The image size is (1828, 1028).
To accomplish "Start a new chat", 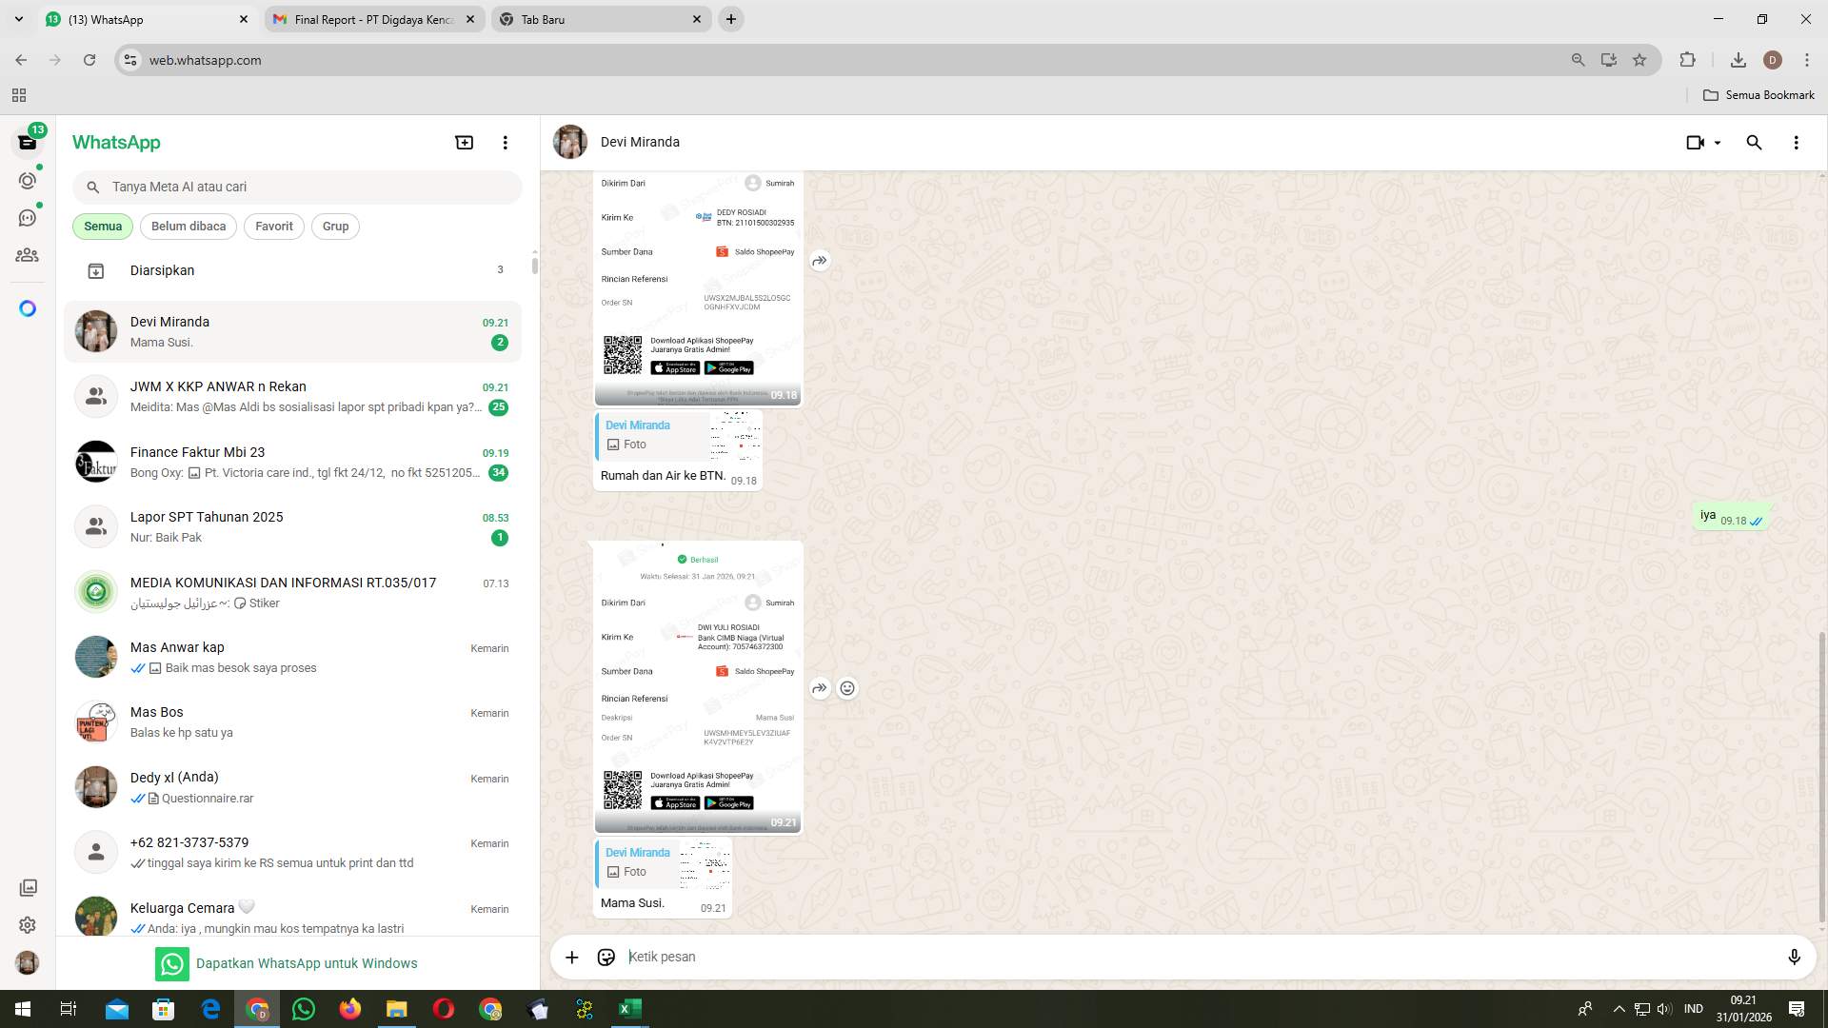I will click(464, 141).
